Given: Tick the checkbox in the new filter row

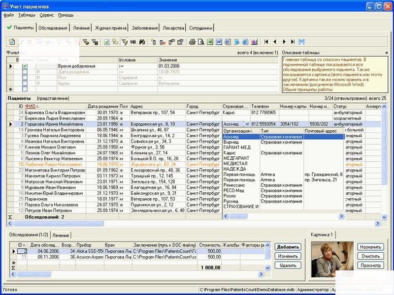Looking at the screenshot, I should point(25,89).
